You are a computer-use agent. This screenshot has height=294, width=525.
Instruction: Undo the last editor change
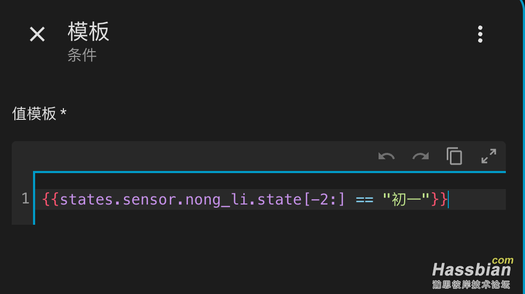(387, 156)
